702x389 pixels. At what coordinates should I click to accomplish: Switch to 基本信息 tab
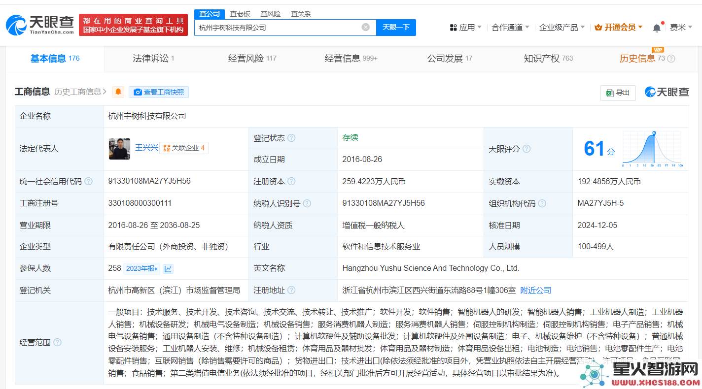55,59
